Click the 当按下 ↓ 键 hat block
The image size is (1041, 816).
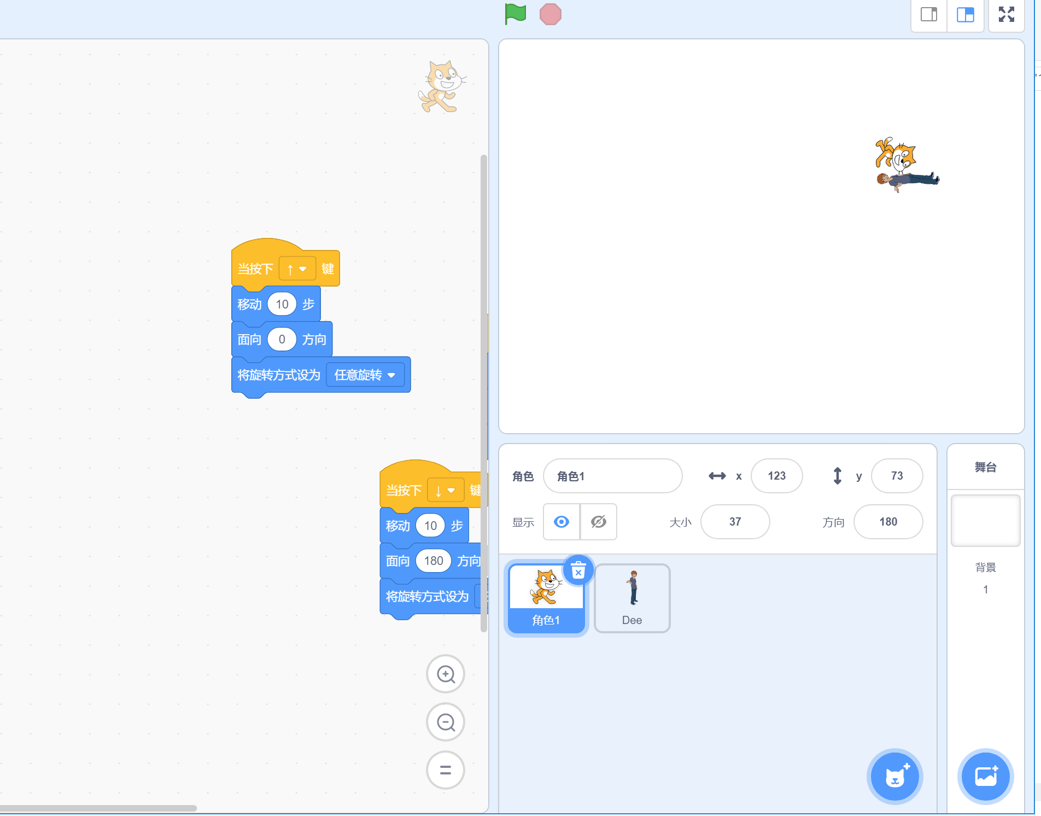click(x=405, y=489)
